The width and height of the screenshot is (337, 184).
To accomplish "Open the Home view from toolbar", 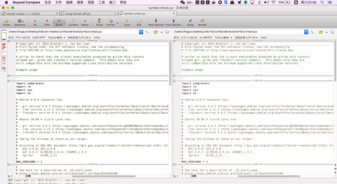I will [x=7, y=22].
